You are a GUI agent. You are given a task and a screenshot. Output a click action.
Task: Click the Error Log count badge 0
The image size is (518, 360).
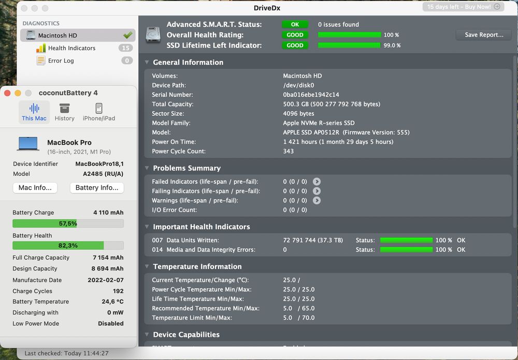[x=127, y=61]
